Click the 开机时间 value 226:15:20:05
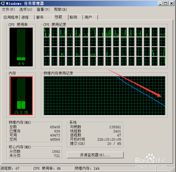Viewport: 176px width, 172px height. [109, 139]
